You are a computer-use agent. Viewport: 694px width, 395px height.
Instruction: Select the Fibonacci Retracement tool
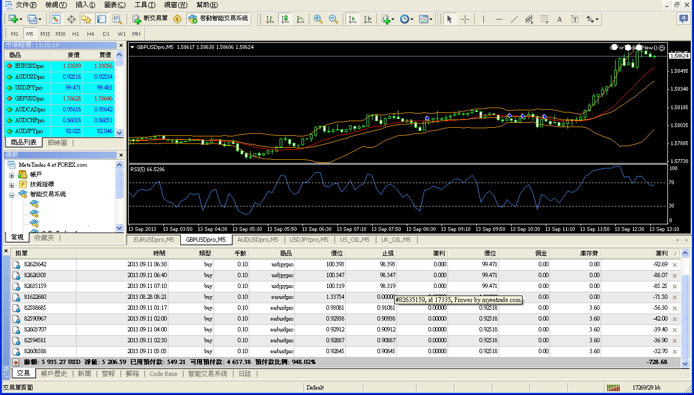coord(545,19)
